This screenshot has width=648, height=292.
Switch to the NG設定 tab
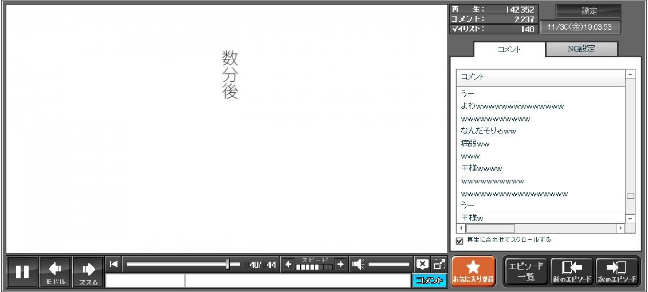[x=581, y=49]
